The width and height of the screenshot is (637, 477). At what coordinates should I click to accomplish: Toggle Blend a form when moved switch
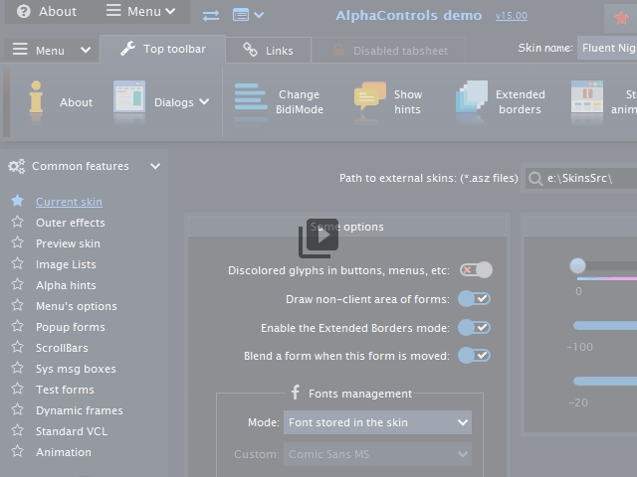click(474, 356)
